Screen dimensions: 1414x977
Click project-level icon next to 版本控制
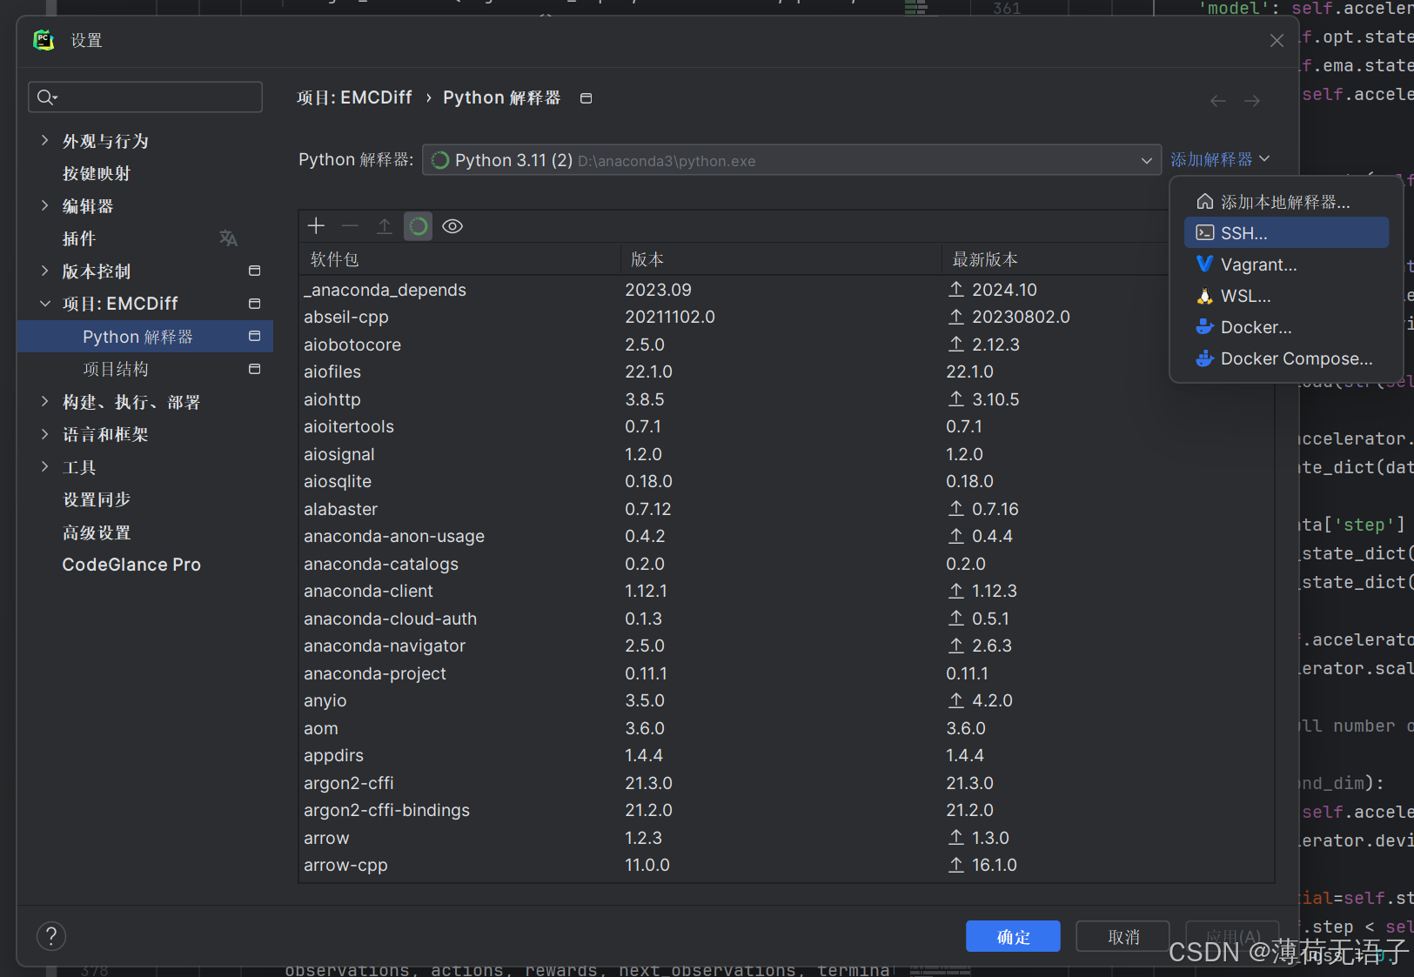[254, 271]
